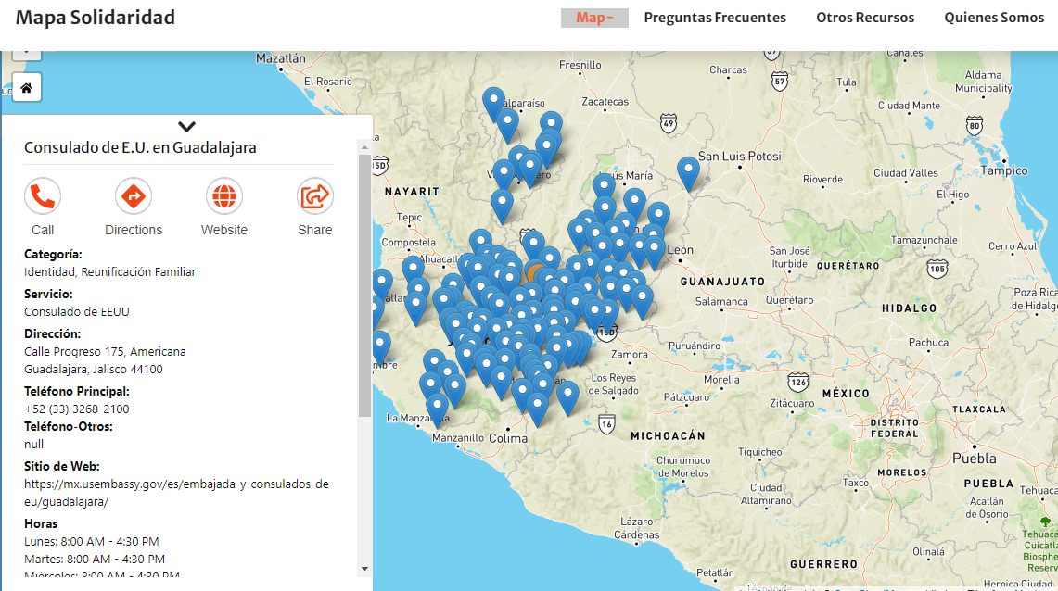Click the panel scrollbar up arrow

[364, 146]
